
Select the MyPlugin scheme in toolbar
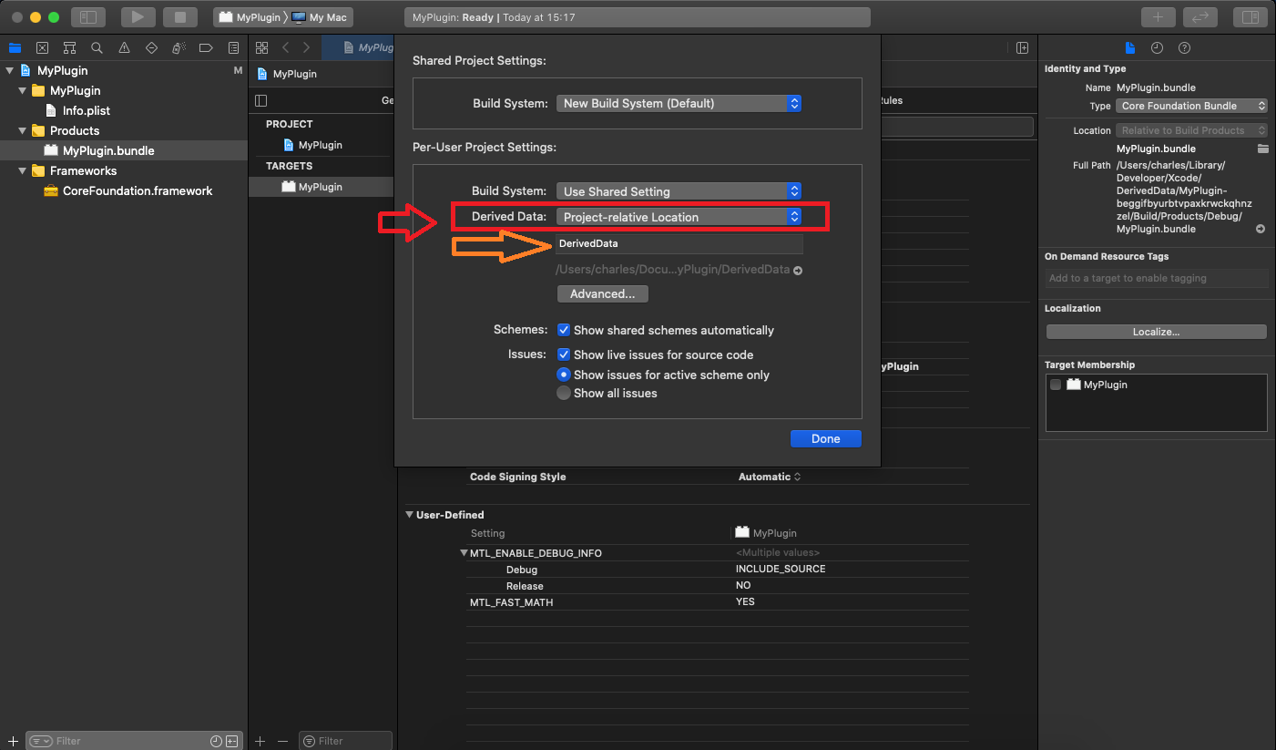(x=250, y=17)
